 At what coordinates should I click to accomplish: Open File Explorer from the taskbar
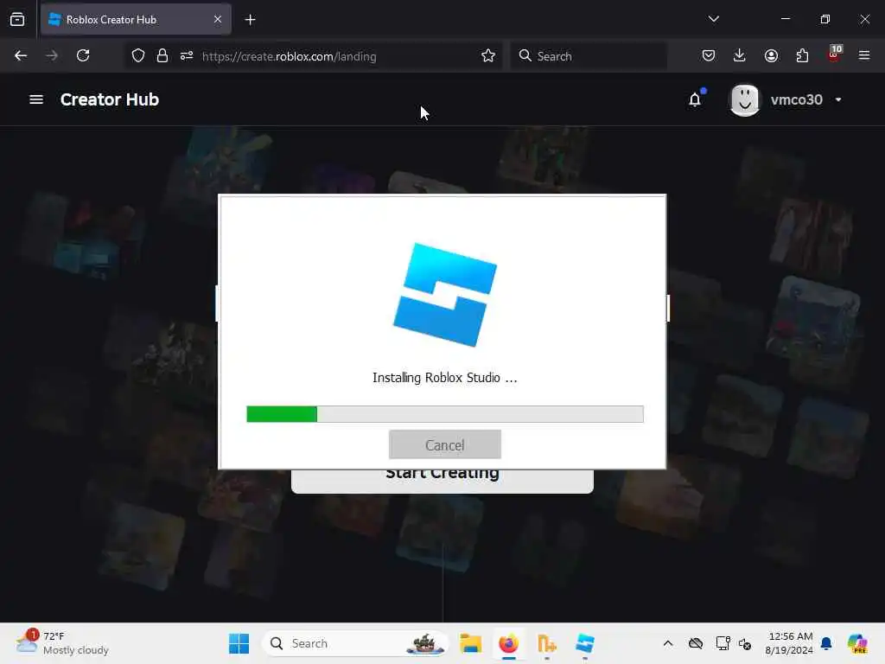(x=470, y=643)
